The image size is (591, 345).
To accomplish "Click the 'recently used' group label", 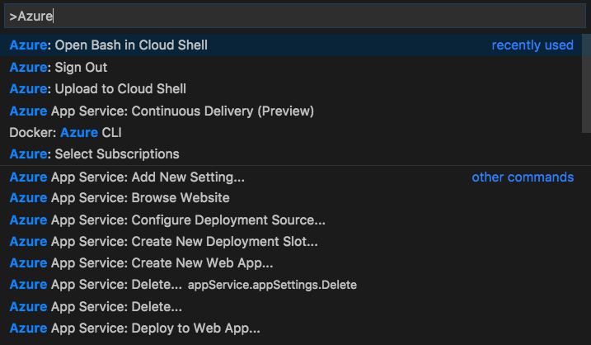I will pos(532,45).
